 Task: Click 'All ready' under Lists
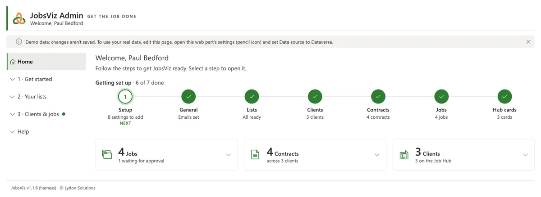[252, 117]
